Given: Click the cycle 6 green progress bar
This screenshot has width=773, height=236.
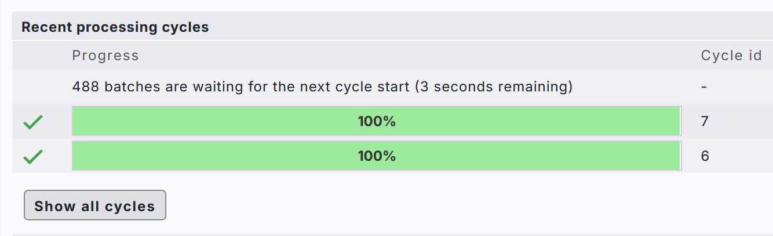Looking at the screenshot, I should (x=377, y=156).
